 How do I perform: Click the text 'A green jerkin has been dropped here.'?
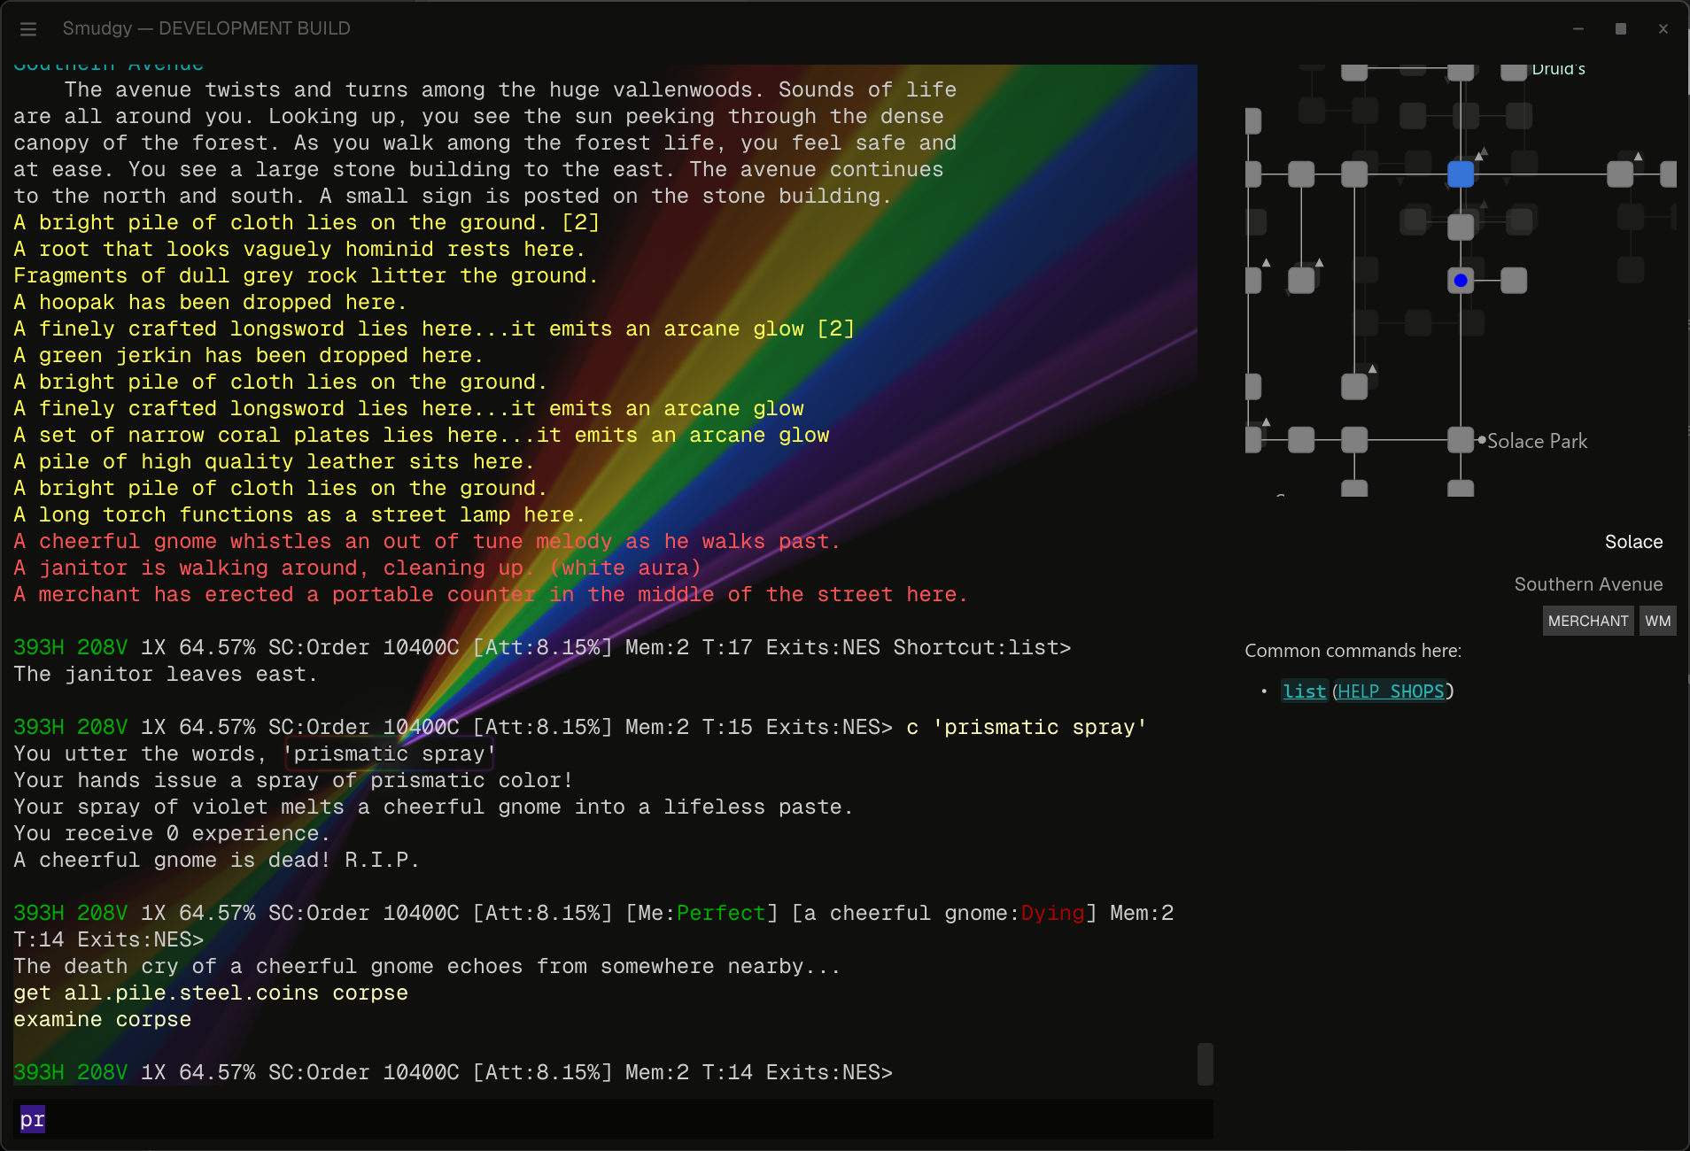pyautogui.click(x=248, y=355)
